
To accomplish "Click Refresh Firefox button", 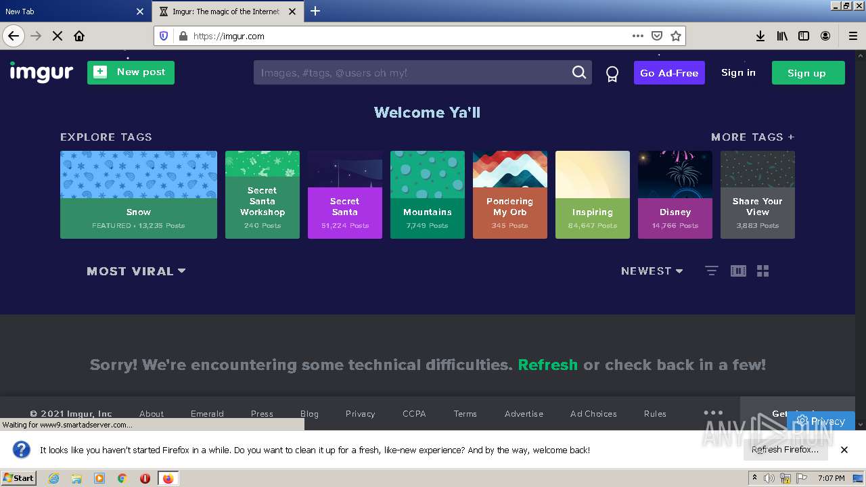I will pyautogui.click(x=785, y=450).
